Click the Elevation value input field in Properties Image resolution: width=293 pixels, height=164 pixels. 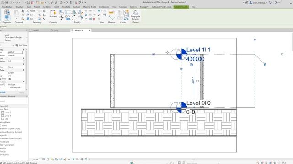click(16, 52)
